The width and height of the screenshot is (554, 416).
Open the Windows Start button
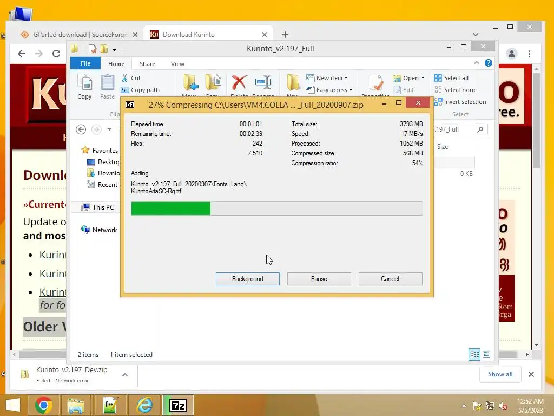click(x=13, y=405)
